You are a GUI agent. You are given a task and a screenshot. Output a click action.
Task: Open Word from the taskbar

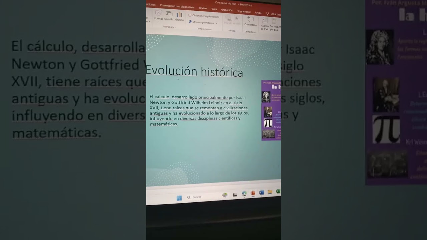point(262,192)
